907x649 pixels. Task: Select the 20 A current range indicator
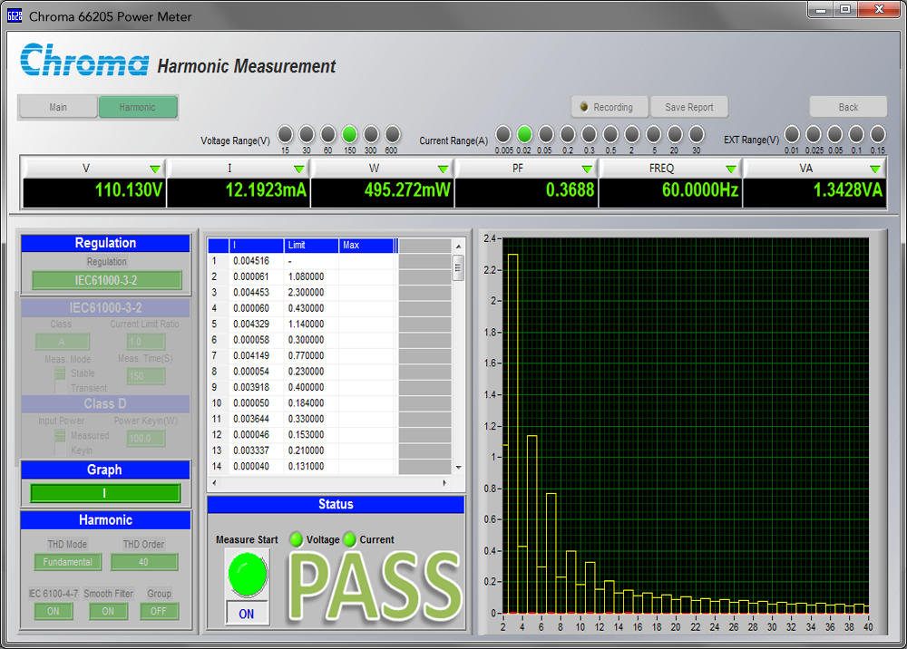(x=675, y=135)
